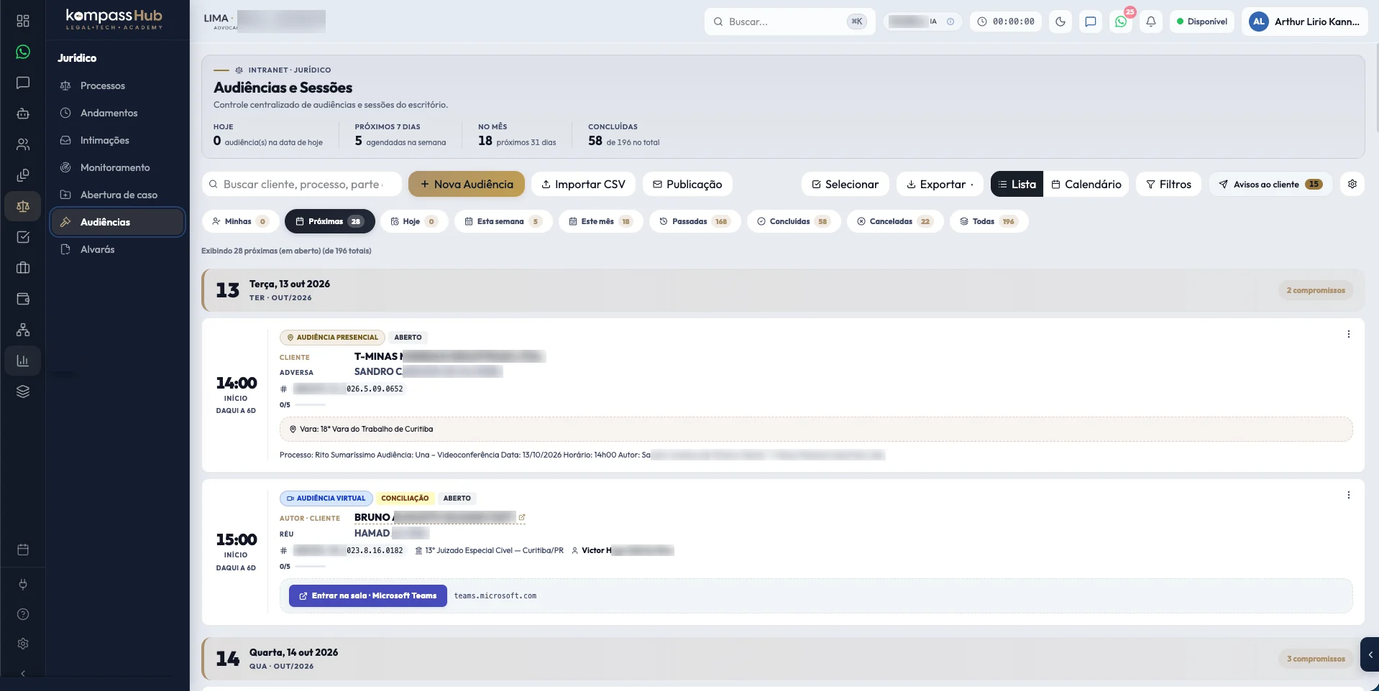Open options menu for 14:00 audiência
Screen dimensions: 1379x691
coord(1349,334)
